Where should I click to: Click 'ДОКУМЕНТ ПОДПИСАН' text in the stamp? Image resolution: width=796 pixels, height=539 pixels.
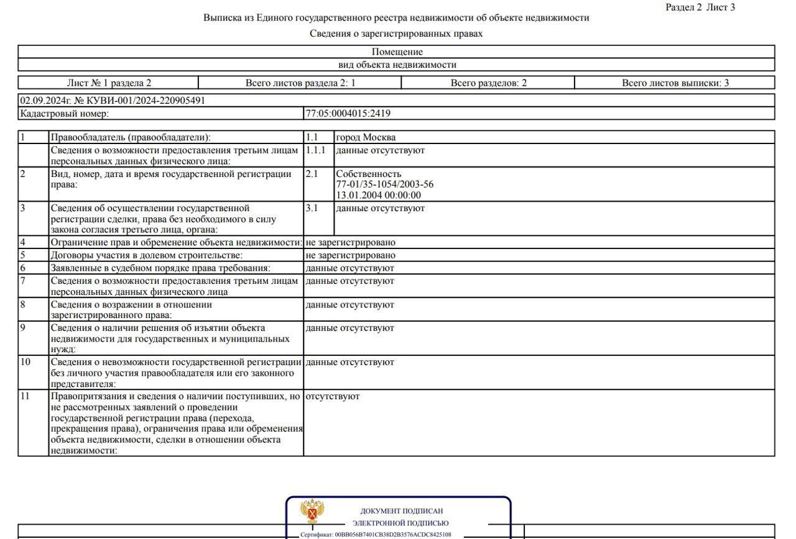click(402, 511)
